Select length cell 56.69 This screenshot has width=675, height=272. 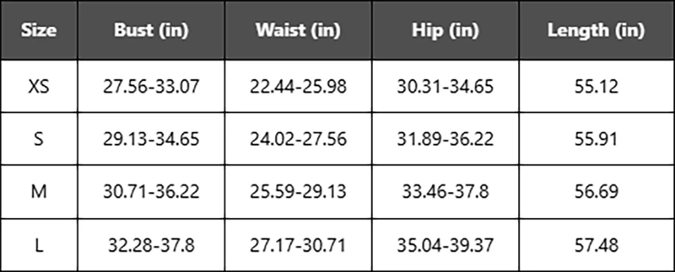coord(596,192)
